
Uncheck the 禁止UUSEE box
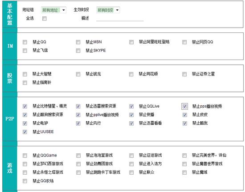(25, 132)
